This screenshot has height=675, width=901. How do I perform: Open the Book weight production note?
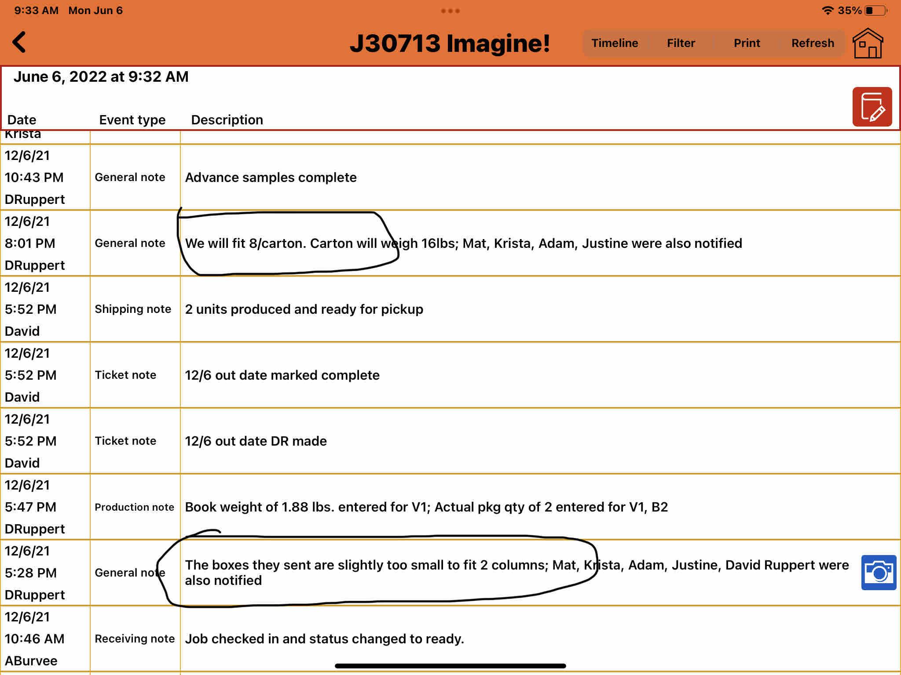426,507
